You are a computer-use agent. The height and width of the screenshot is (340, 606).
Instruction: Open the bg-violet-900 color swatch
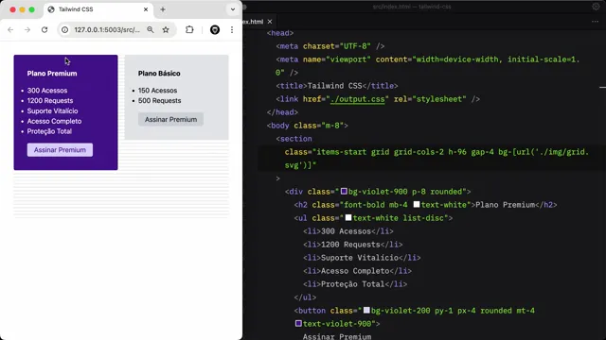pyautogui.click(x=344, y=191)
